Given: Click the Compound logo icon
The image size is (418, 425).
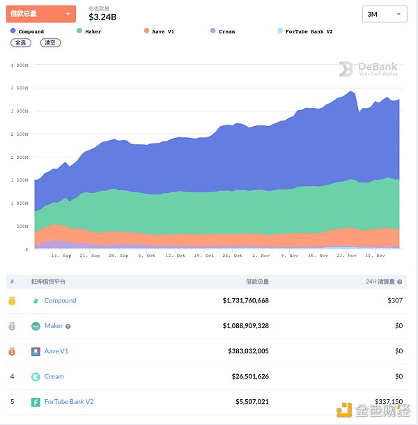Looking at the screenshot, I should tap(36, 301).
